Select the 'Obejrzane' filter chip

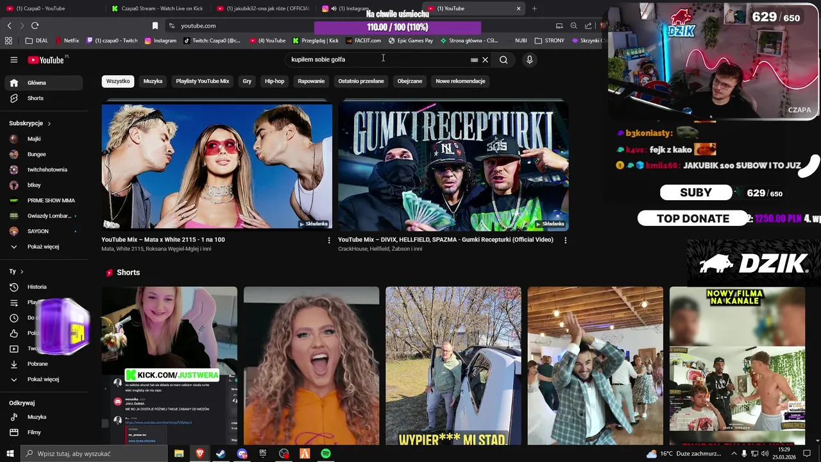[x=410, y=81]
